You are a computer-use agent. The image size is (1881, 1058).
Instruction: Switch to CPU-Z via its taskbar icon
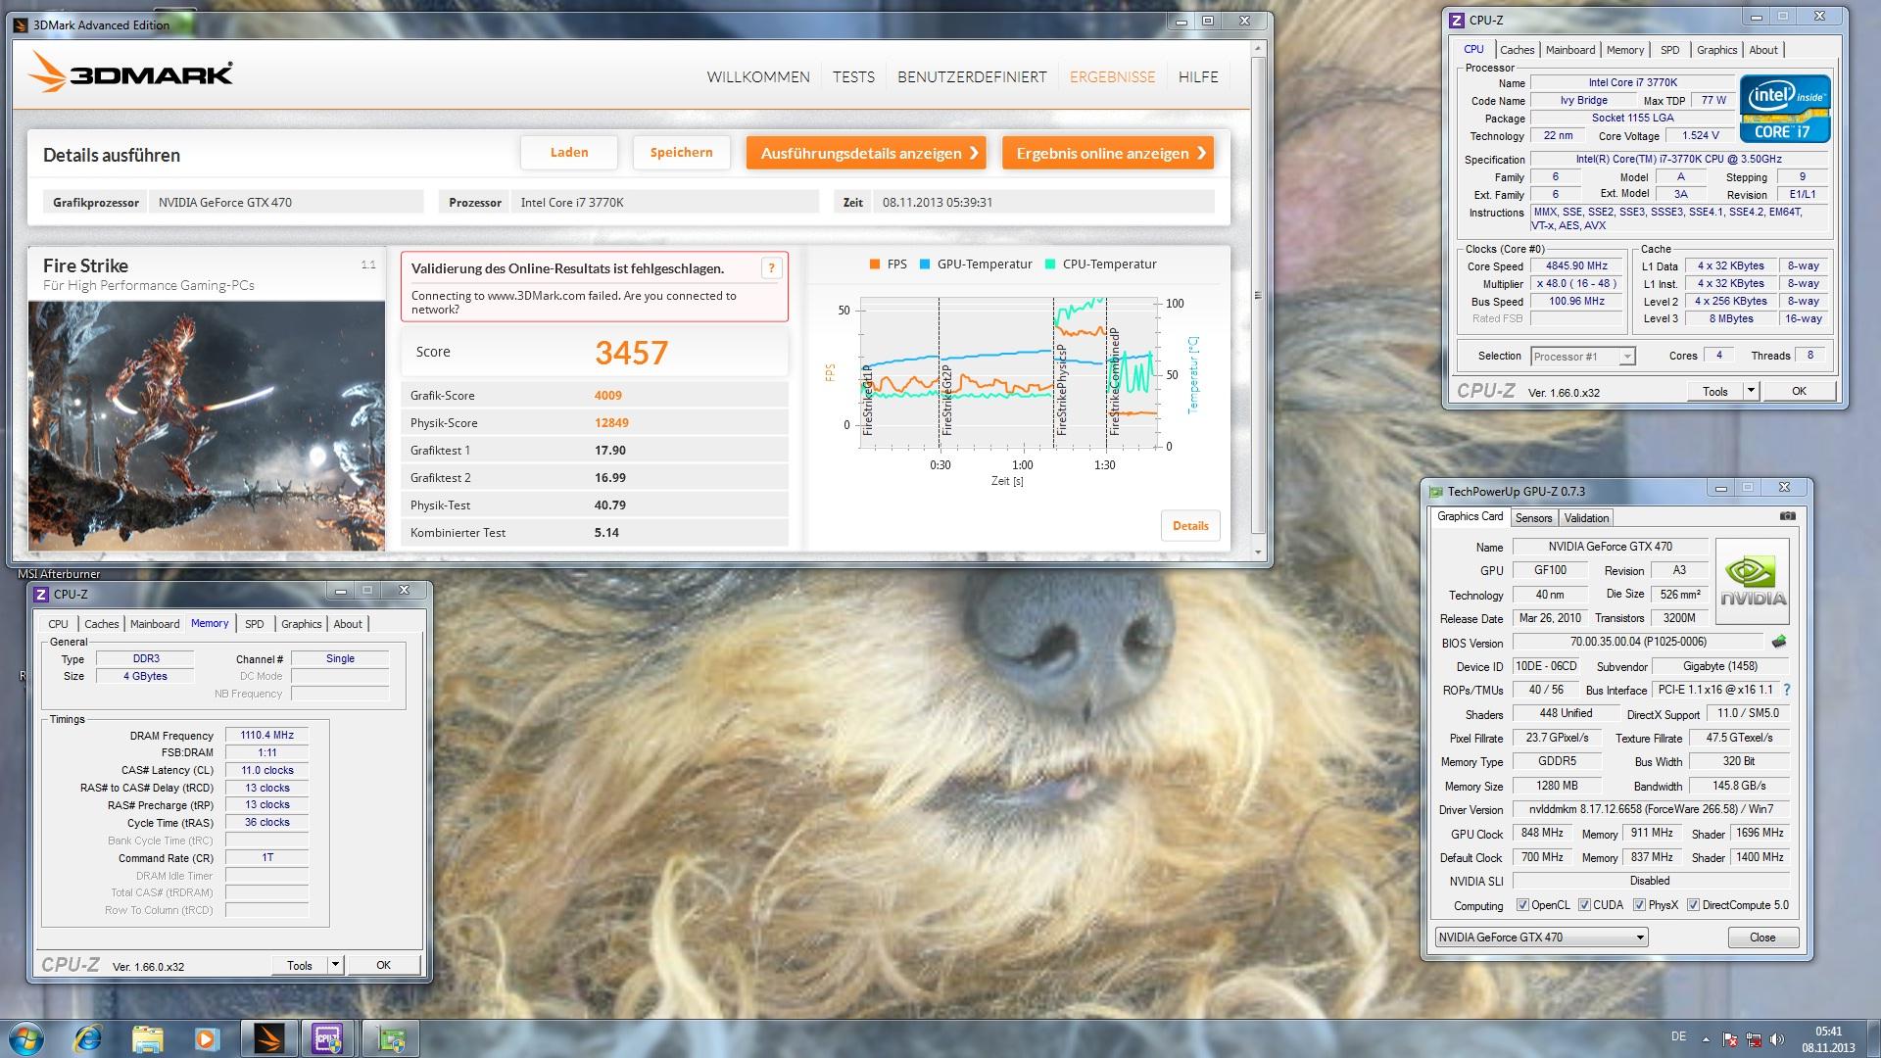click(x=328, y=1037)
